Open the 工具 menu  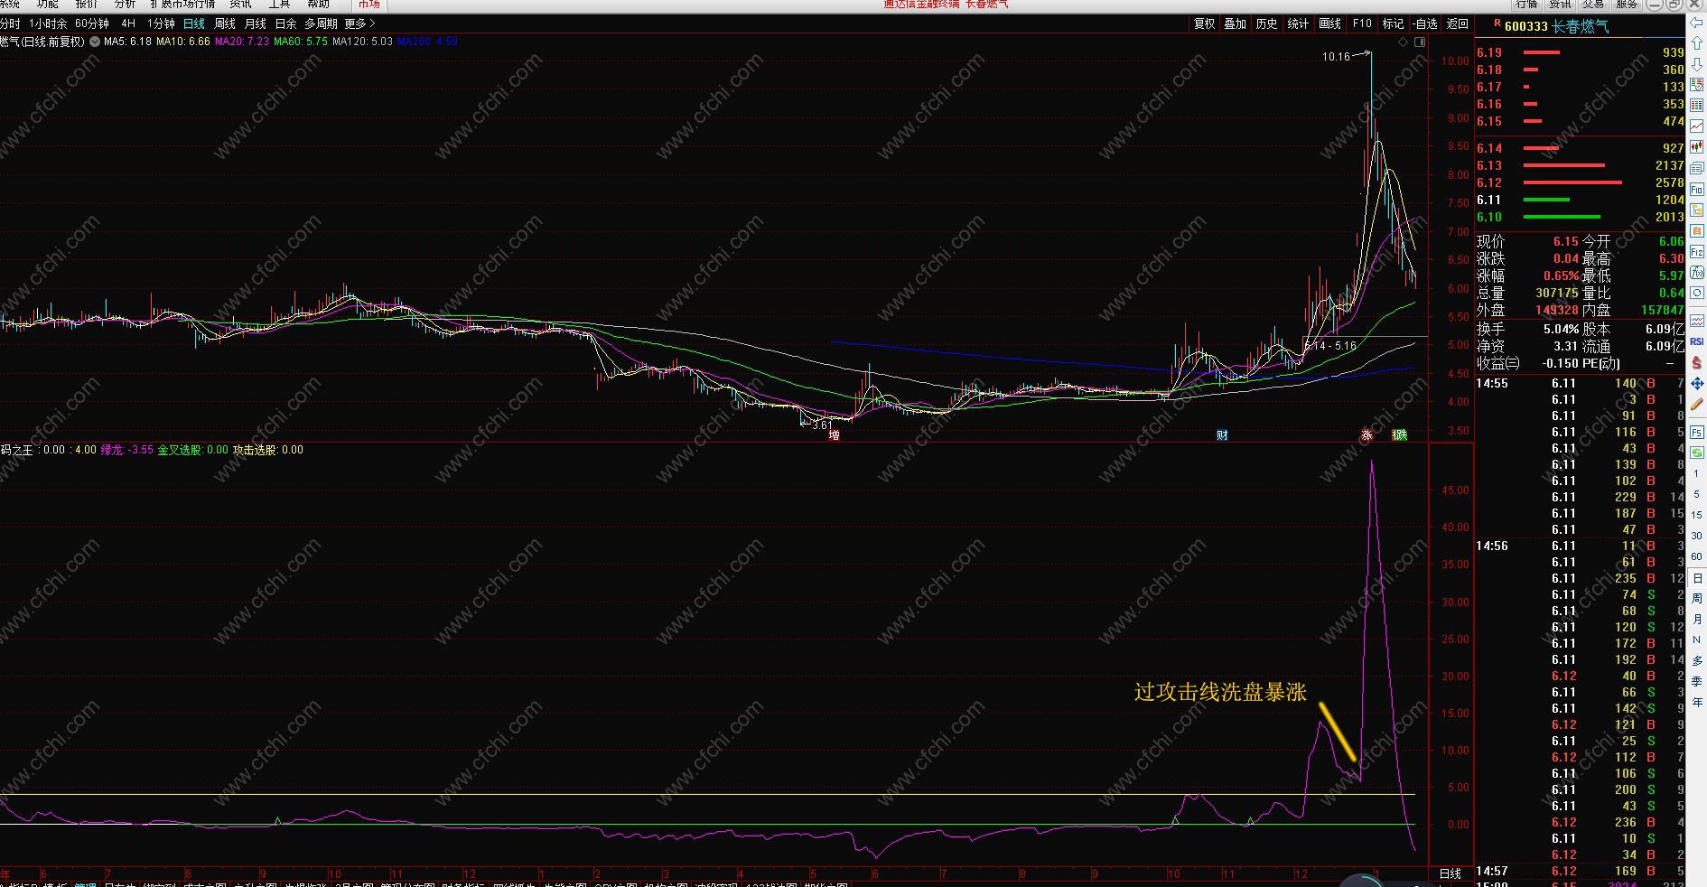(279, 5)
